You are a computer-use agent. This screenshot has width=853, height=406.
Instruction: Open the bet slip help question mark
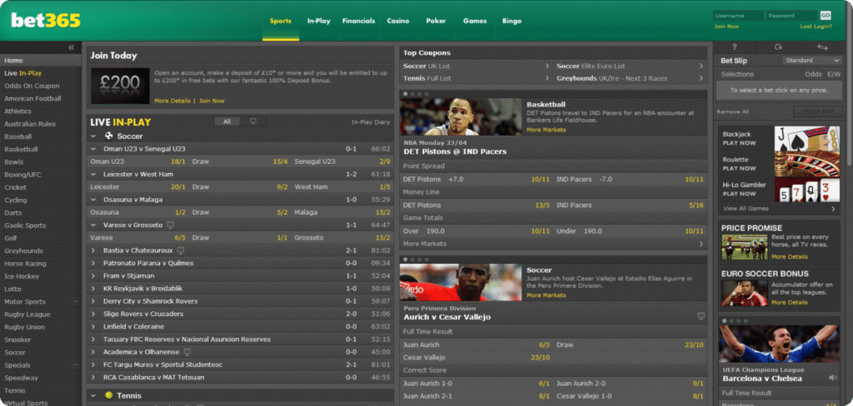tap(735, 47)
